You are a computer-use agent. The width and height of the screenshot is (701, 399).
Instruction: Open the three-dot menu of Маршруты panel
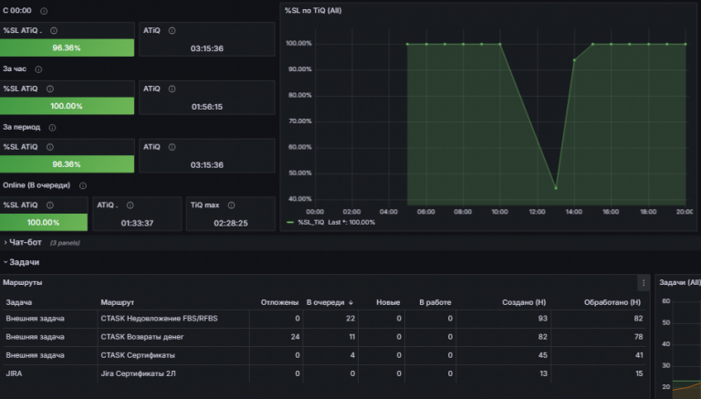pos(643,283)
